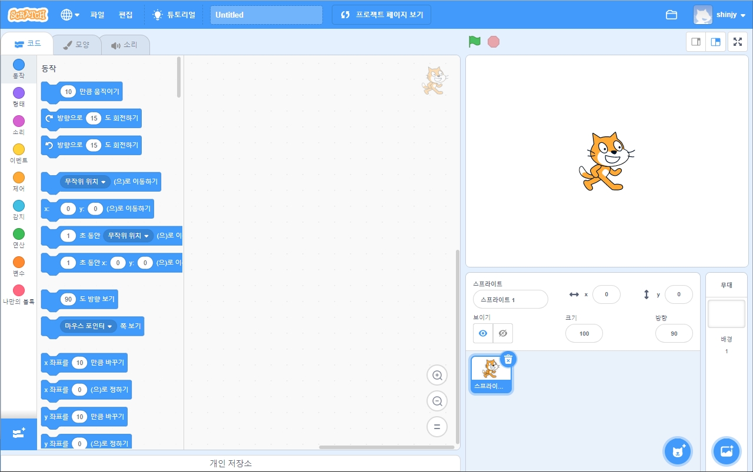Hide the sprite with crossed-eye toggle

[x=503, y=333]
